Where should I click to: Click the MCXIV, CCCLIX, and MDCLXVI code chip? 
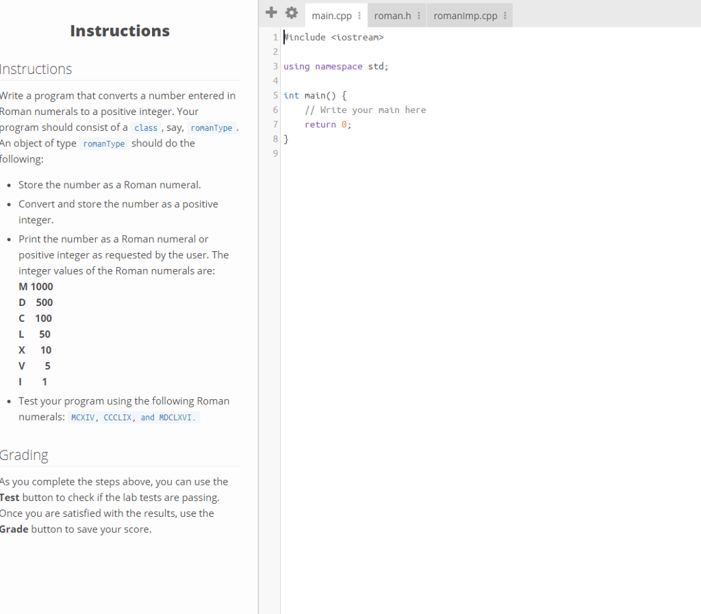point(132,417)
